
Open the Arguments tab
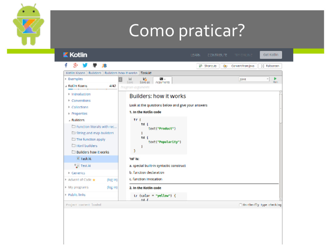point(162,80)
